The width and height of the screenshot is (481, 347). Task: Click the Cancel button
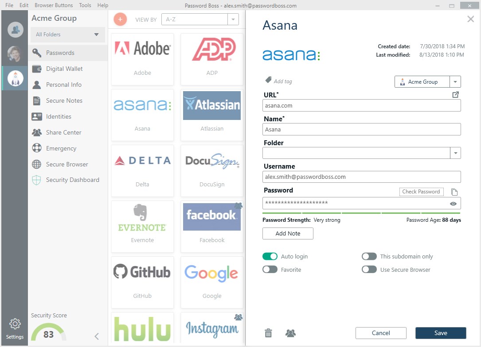click(x=381, y=333)
